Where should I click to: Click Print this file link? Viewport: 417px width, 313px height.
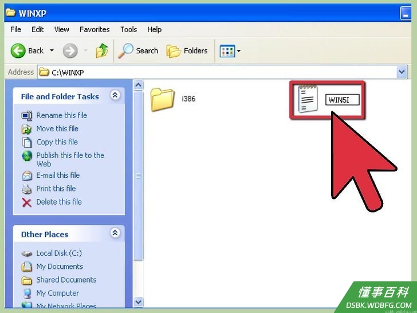click(x=56, y=189)
